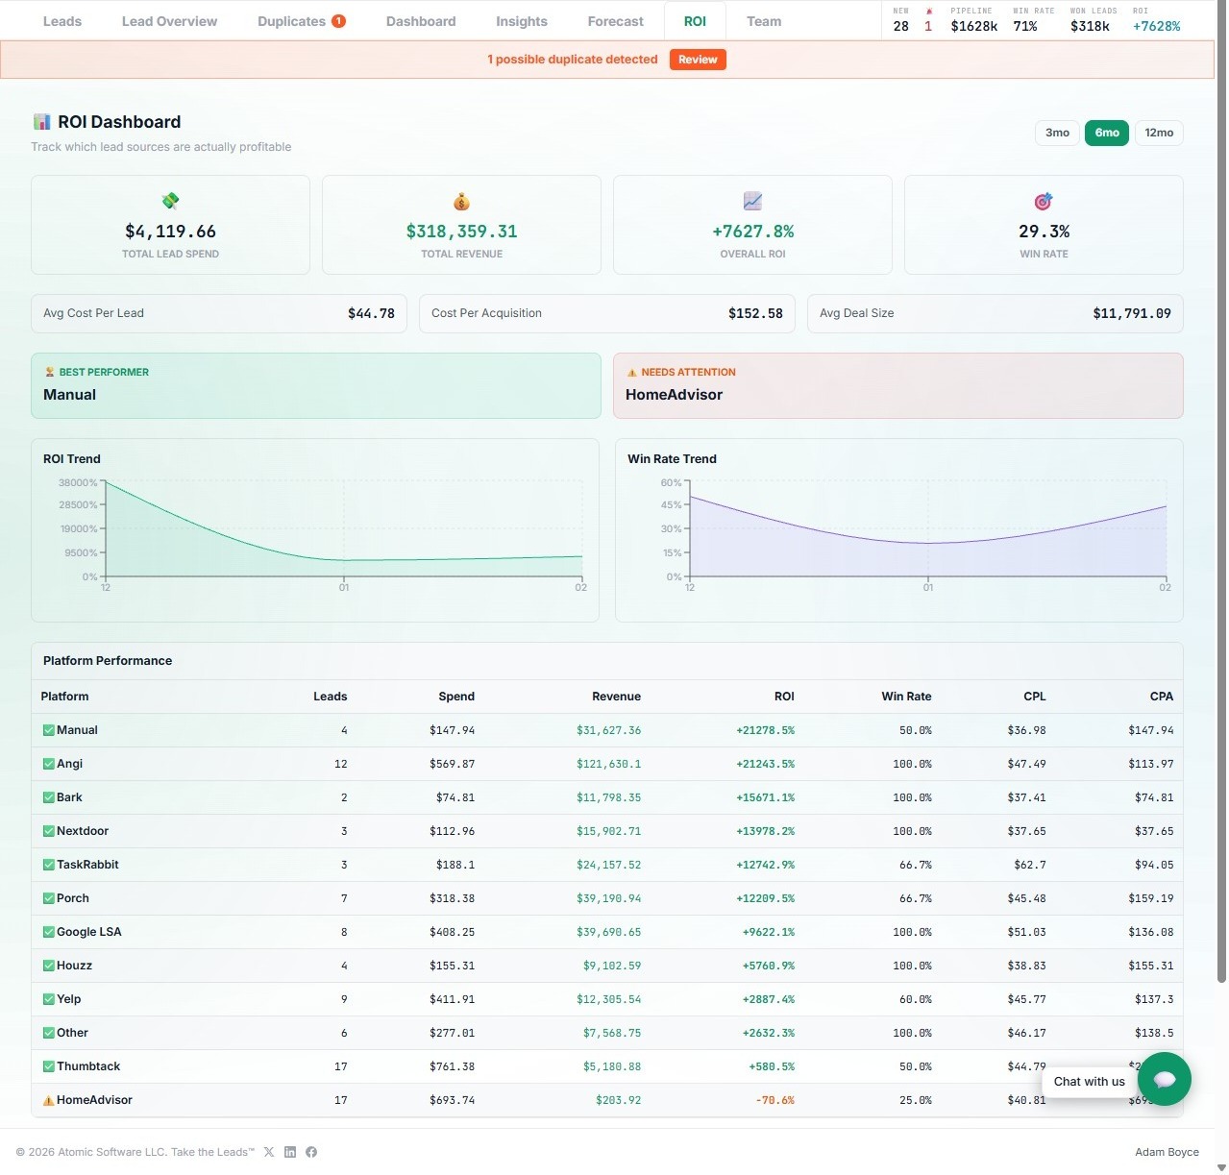The height and width of the screenshot is (1175, 1229).
Task: Click the money bag icon above Total Revenue
Action: tap(461, 201)
